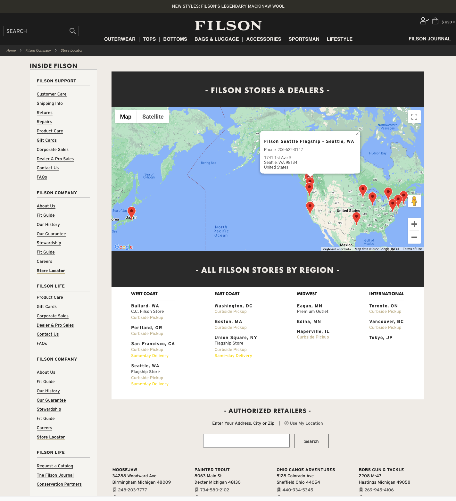Open the Shipping Info link
456x501 pixels.
[x=50, y=104]
